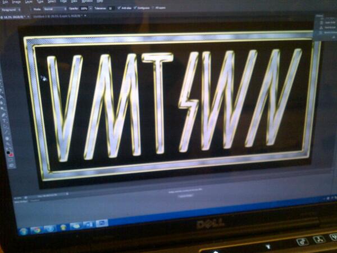Select the Zoom tool

tap(8, 144)
